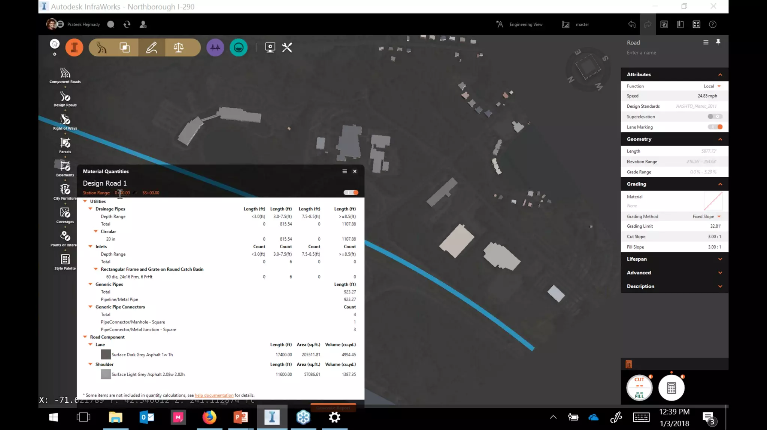Open the Road panel hamburger menu
This screenshot has height=430, width=767.
point(706,42)
